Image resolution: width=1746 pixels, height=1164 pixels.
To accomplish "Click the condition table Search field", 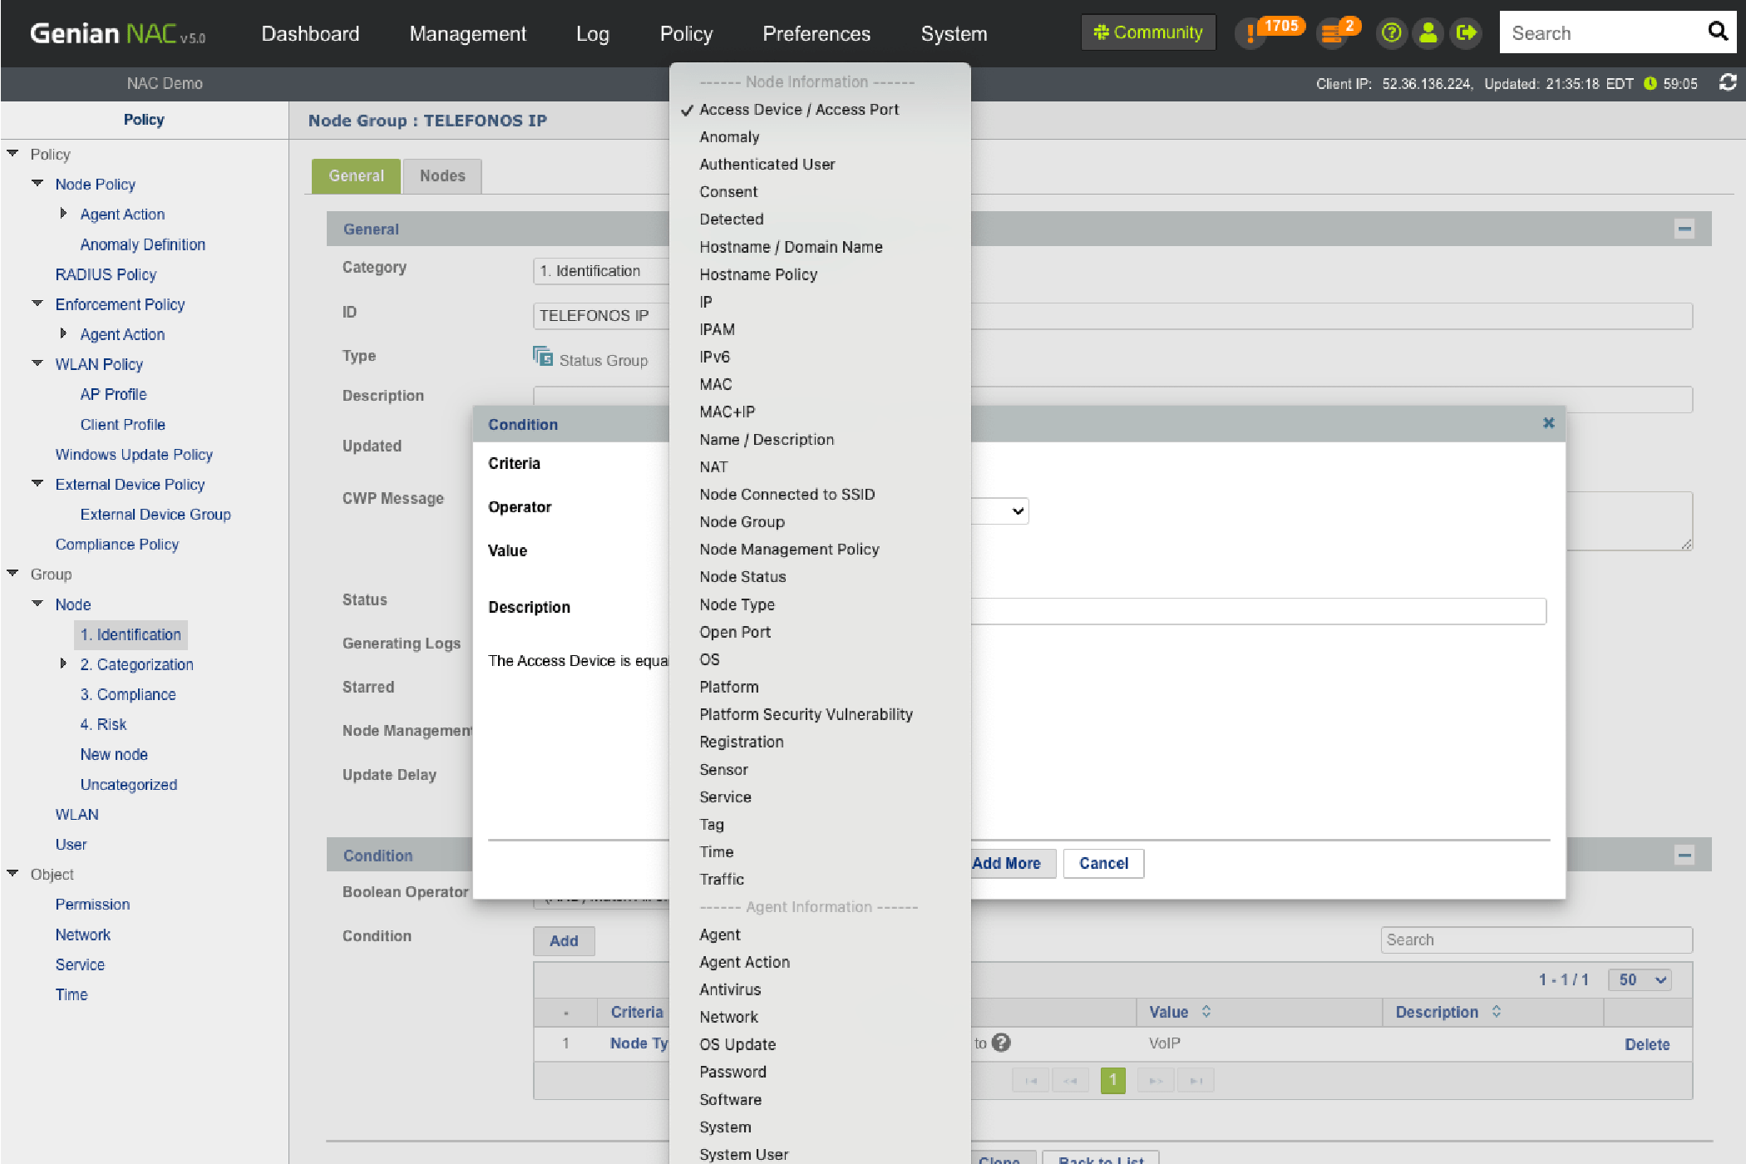I will (x=1535, y=940).
